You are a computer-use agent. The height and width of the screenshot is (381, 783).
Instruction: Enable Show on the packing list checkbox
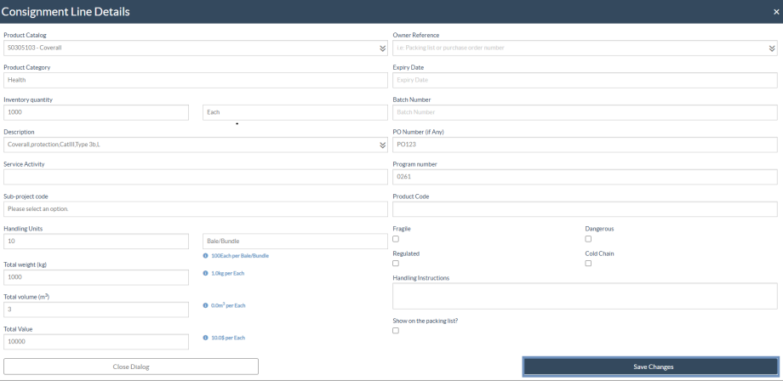(x=396, y=331)
